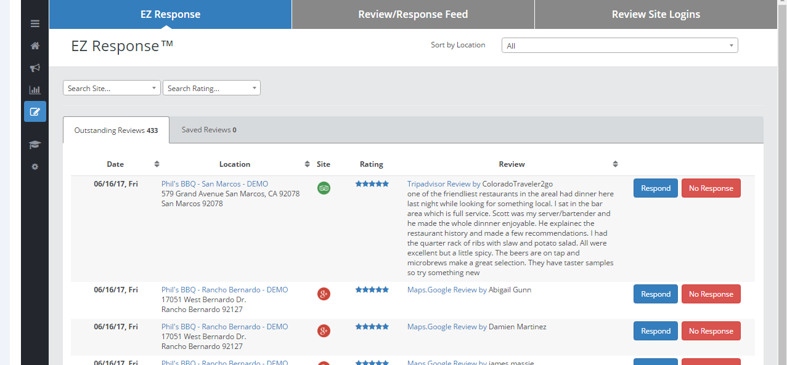Open the Saved Reviews tab
The height and width of the screenshot is (365, 787).
point(208,130)
